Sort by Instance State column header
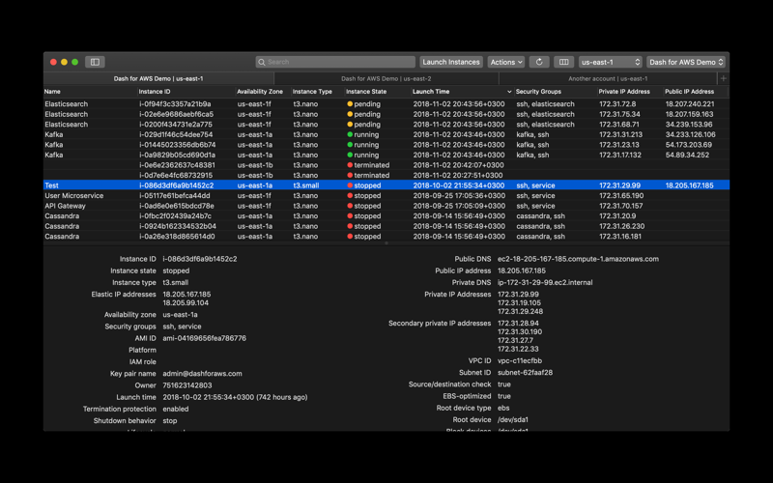The image size is (773, 483). (366, 92)
